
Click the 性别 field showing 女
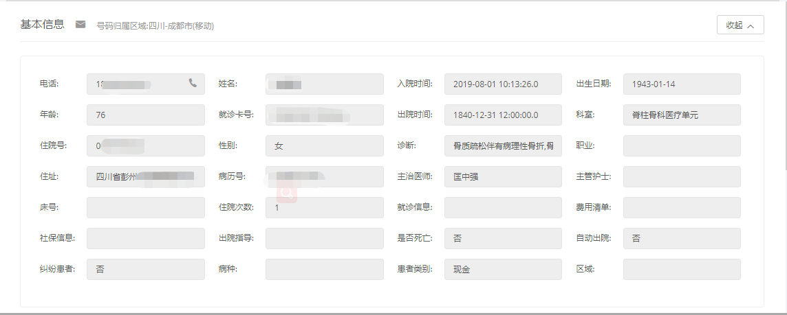(324, 145)
